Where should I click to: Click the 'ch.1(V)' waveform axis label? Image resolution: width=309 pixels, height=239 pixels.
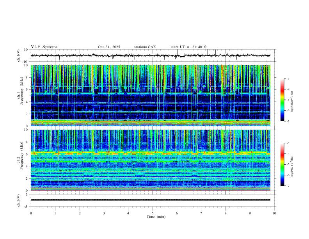(19, 55)
